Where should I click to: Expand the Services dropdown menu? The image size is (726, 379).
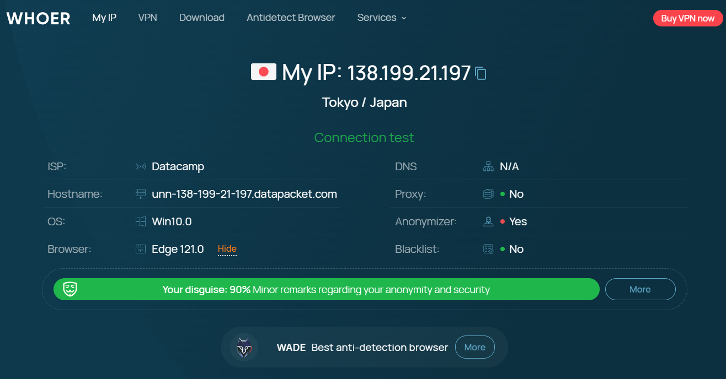pyautogui.click(x=381, y=18)
